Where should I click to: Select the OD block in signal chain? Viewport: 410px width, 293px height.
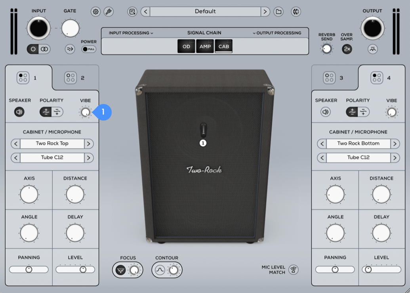pyautogui.click(x=186, y=46)
